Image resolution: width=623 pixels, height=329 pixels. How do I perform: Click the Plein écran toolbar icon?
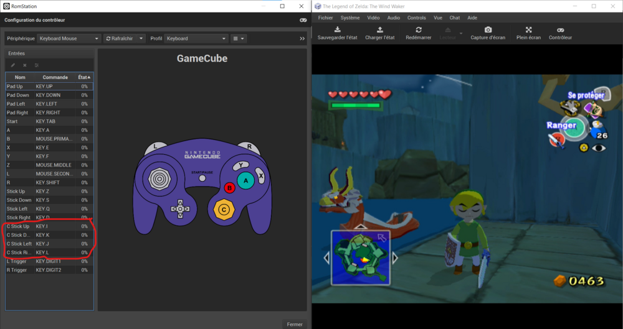pos(528,30)
